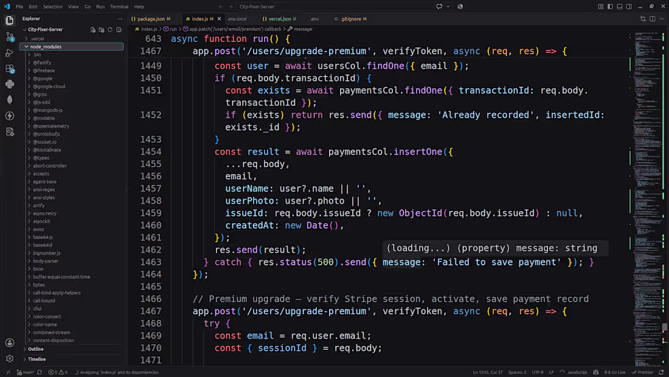Switch to the vercel.json tab
Viewport: 669px width, 377px height.
pyautogui.click(x=280, y=19)
